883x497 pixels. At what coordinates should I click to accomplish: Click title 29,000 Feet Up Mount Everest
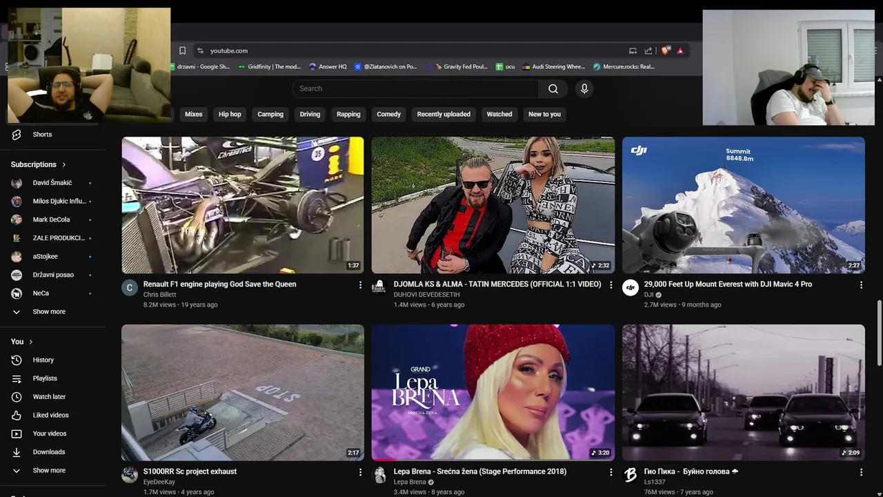[x=728, y=284]
